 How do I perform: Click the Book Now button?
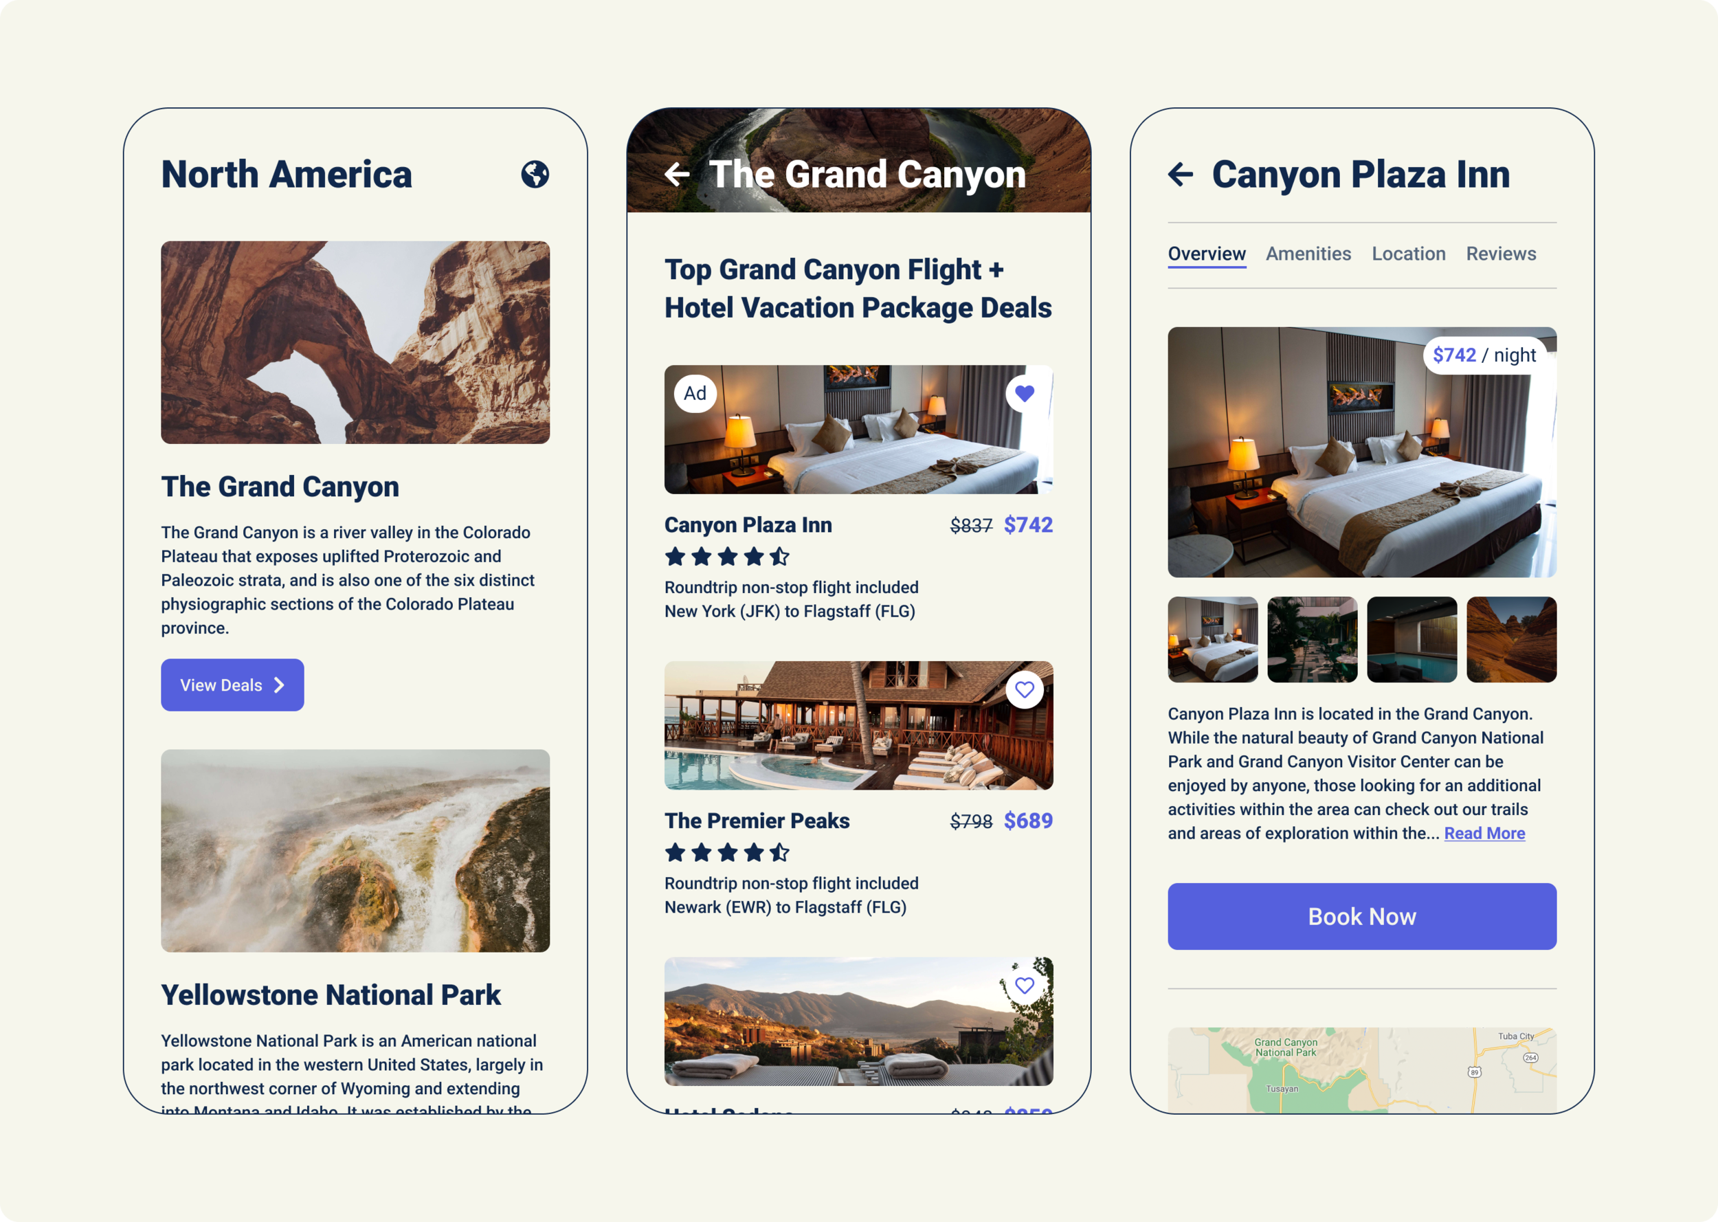pyautogui.click(x=1361, y=917)
